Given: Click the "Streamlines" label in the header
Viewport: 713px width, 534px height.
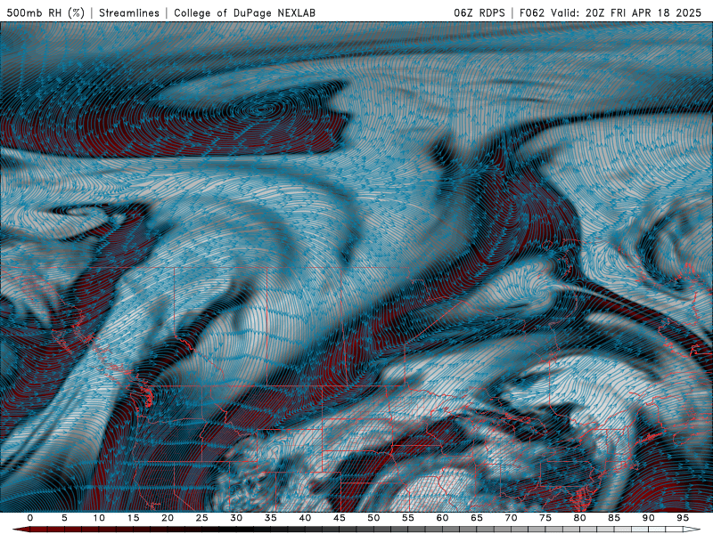Looking at the screenshot, I should (129, 12).
